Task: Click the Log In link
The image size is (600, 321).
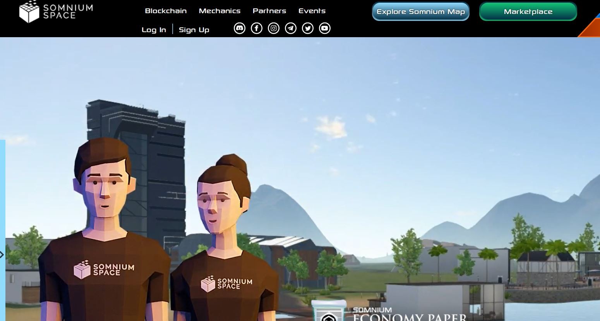Action: coord(154,30)
